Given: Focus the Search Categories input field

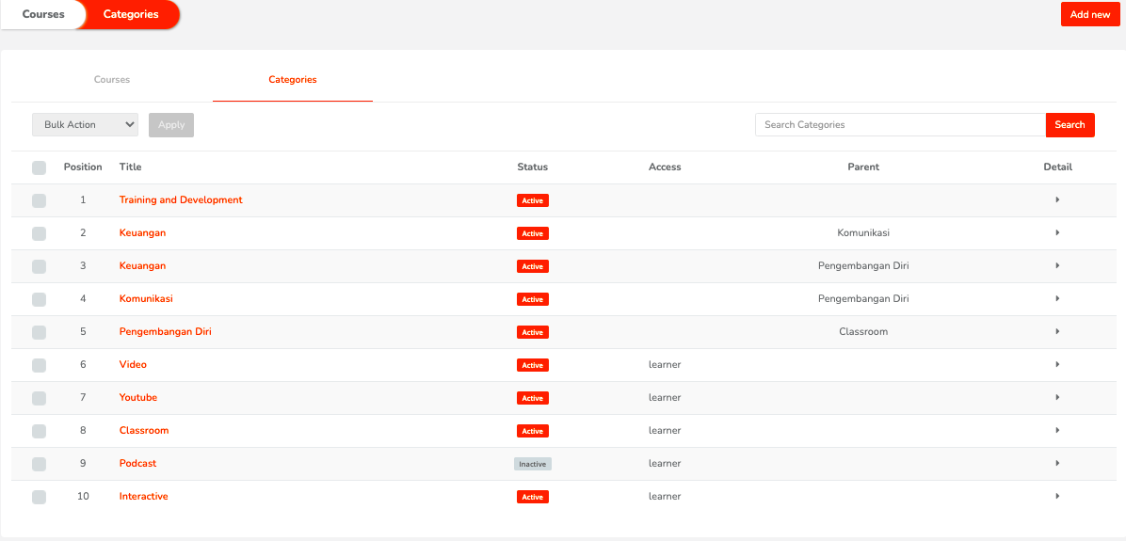Looking at the screenshot, I should coord(900,125).
